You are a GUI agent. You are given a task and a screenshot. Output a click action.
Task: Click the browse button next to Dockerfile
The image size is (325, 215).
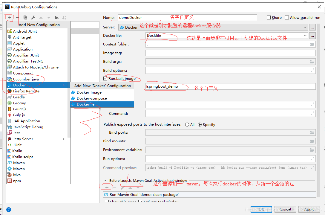[x=312, y=36]
